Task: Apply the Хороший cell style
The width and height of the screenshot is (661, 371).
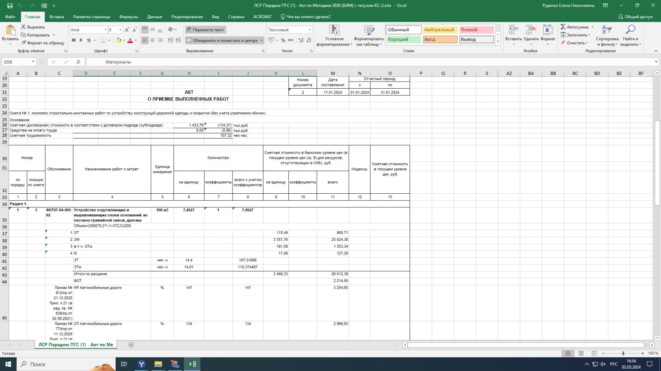Action: [404, 40]
